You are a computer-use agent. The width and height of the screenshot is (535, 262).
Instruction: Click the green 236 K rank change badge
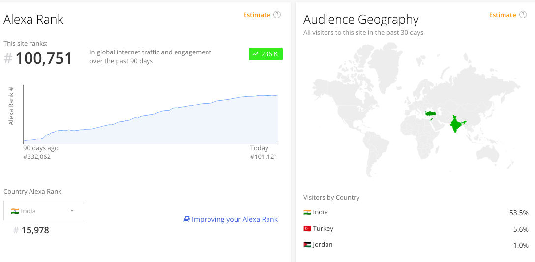click(x=266, y=54)
